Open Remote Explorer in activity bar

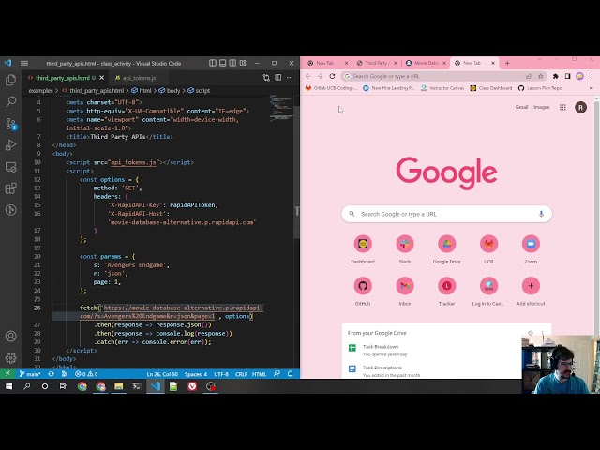(x=10, y=167)
